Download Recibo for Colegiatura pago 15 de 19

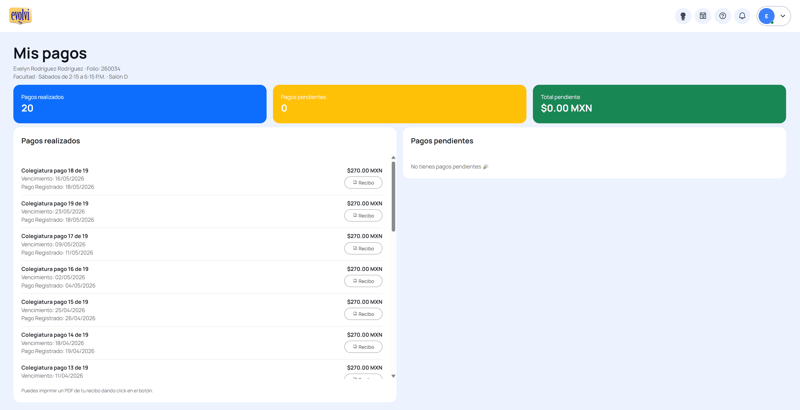click(363, 314)
